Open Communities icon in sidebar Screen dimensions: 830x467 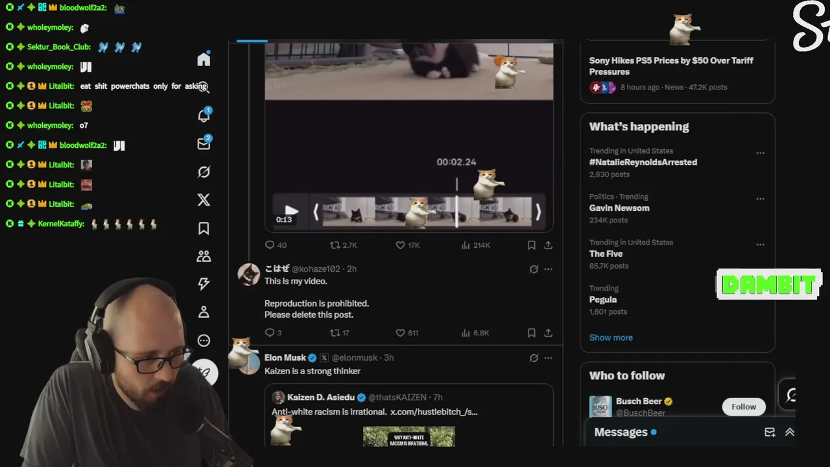[204, 256]
